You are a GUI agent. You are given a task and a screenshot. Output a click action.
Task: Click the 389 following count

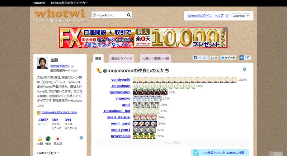(55, 120)
